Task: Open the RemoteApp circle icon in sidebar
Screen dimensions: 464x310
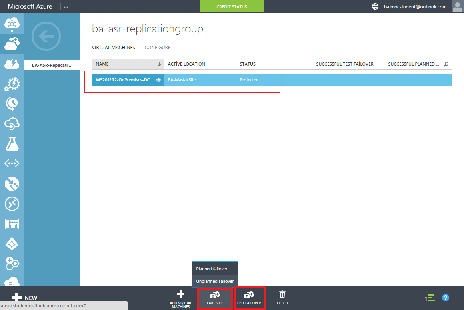Action: pos(12,204)
